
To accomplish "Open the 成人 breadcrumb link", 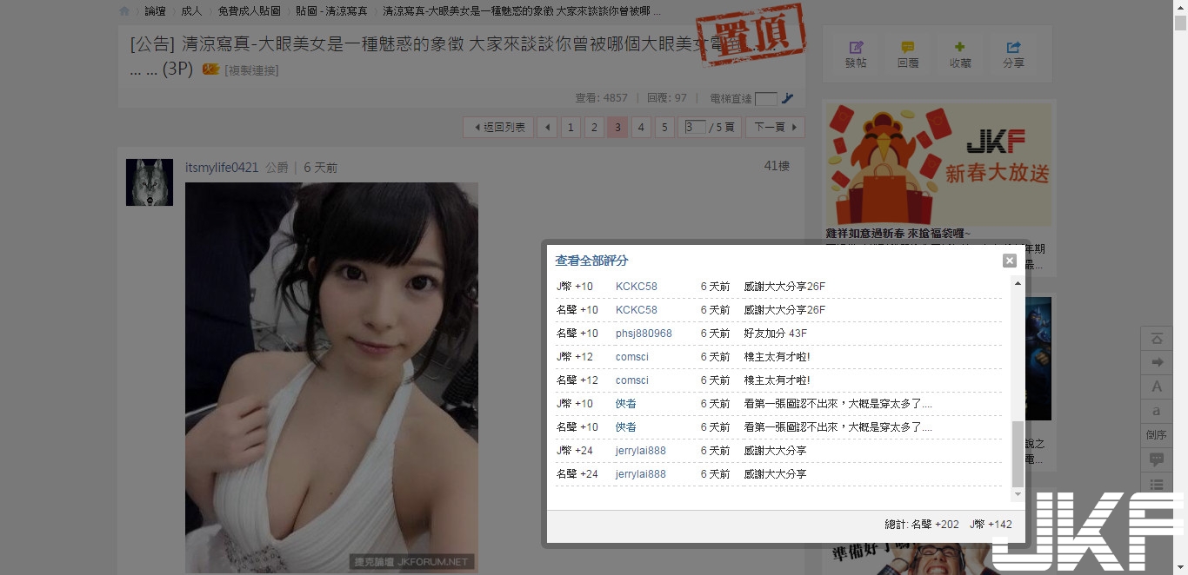I will tap(191, 11).
